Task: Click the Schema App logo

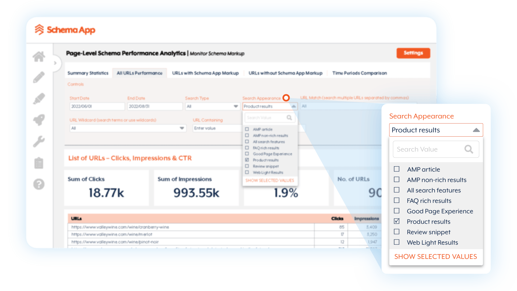Action: (65, 30)
